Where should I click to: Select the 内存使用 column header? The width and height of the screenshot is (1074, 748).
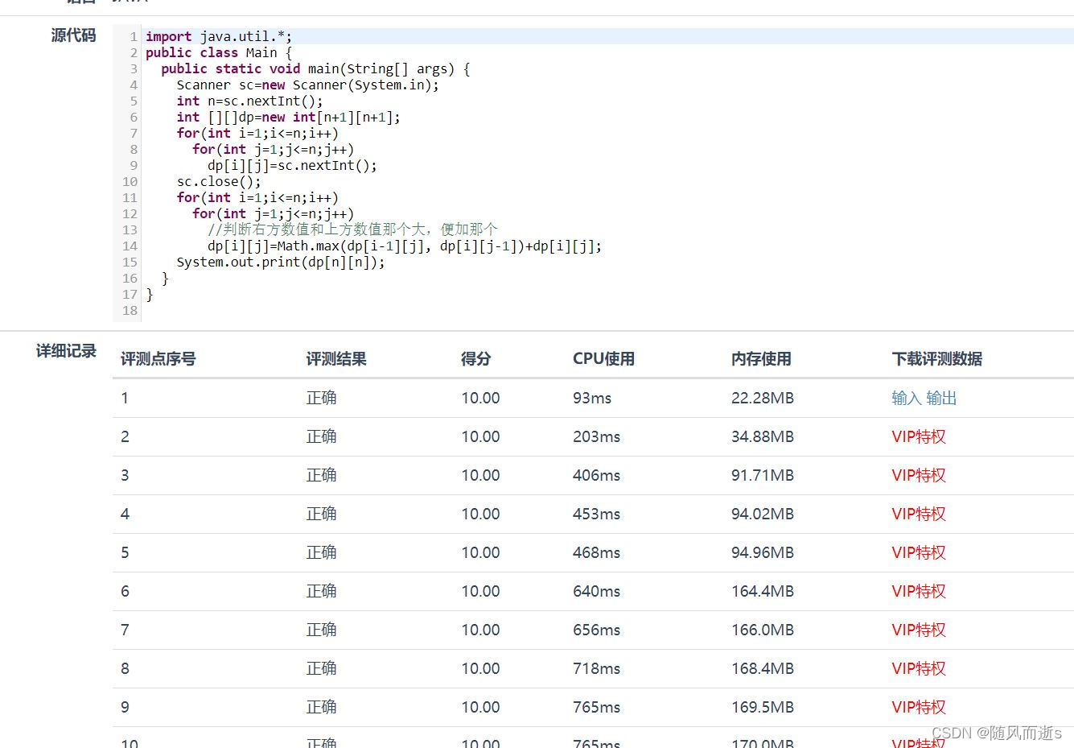761,359
